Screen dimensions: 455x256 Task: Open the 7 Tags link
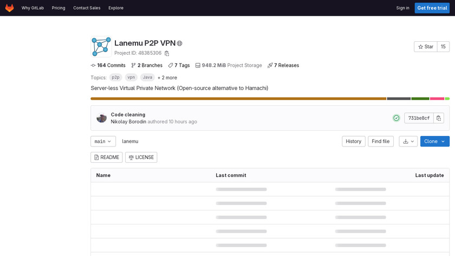tap(179, 66)
